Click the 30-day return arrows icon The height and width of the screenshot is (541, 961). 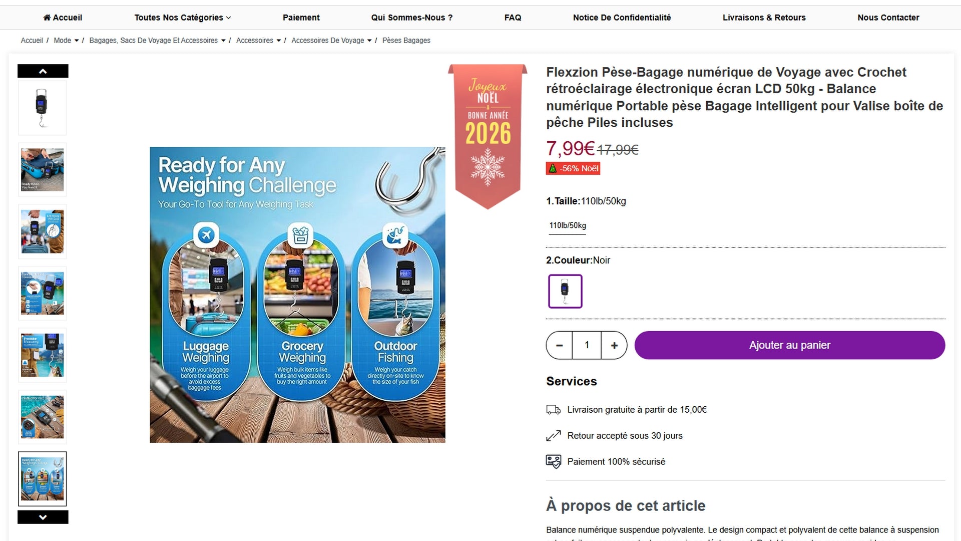point(553,436)
